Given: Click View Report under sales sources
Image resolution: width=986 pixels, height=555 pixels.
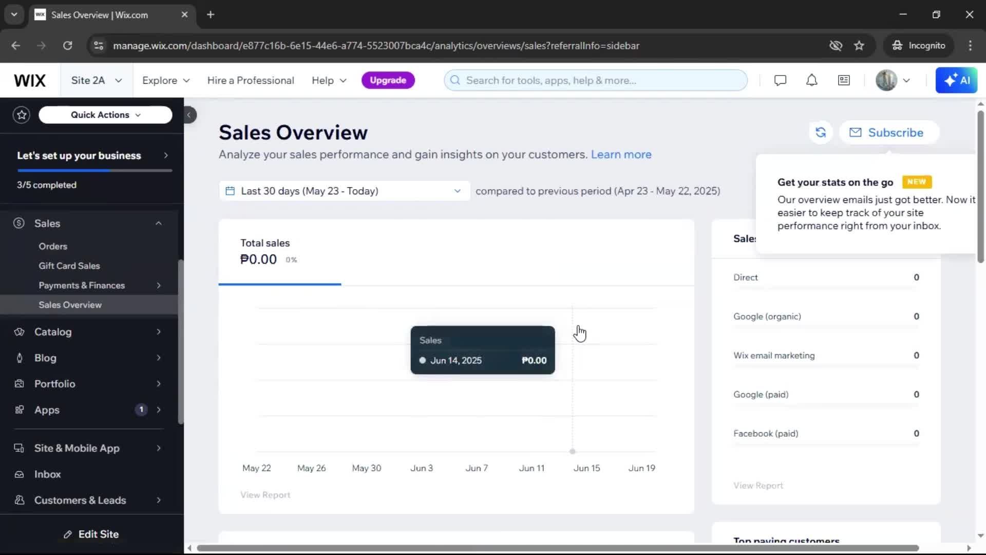Looking at the screenshot, I should tap(758, 486).
